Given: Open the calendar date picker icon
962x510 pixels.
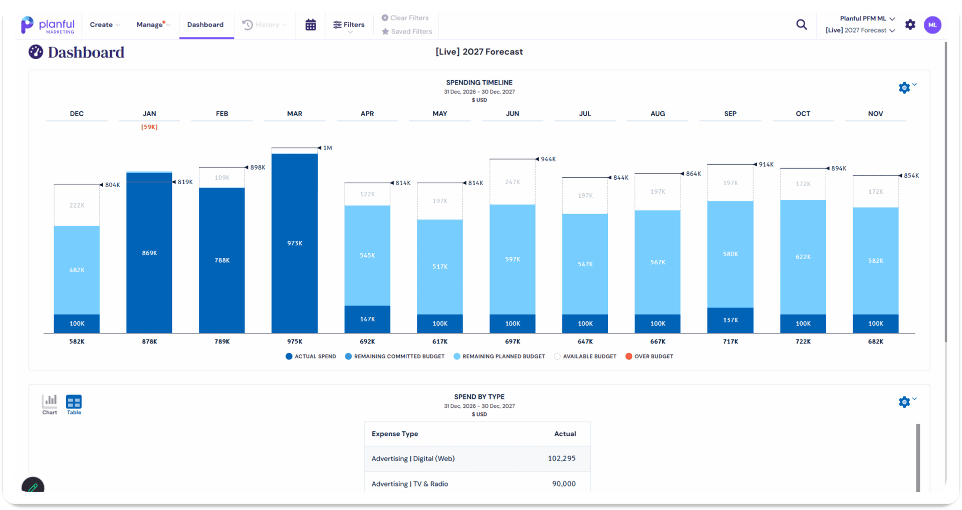Looking at the screenshot, I should point(311,25).
